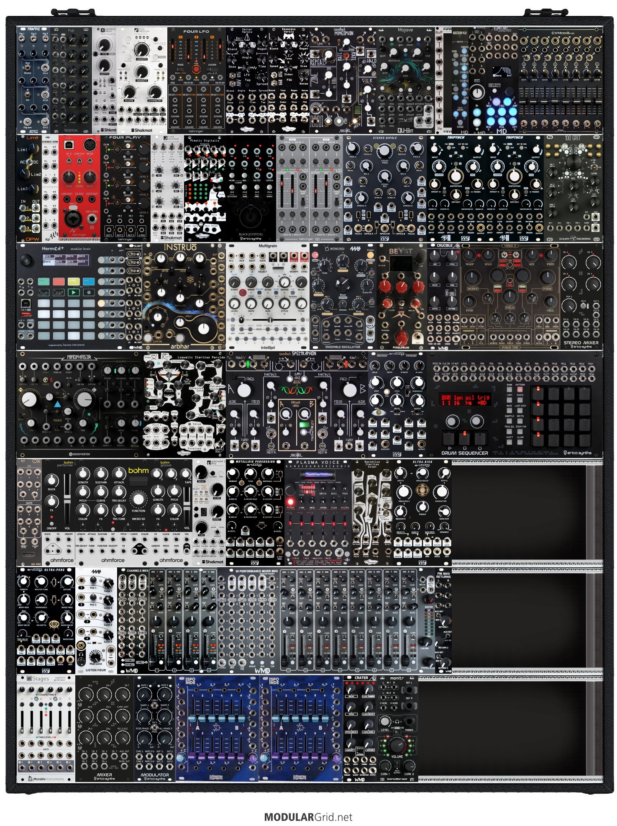Click the Mimetic Digitalis sequencer module

click(205, 188)
